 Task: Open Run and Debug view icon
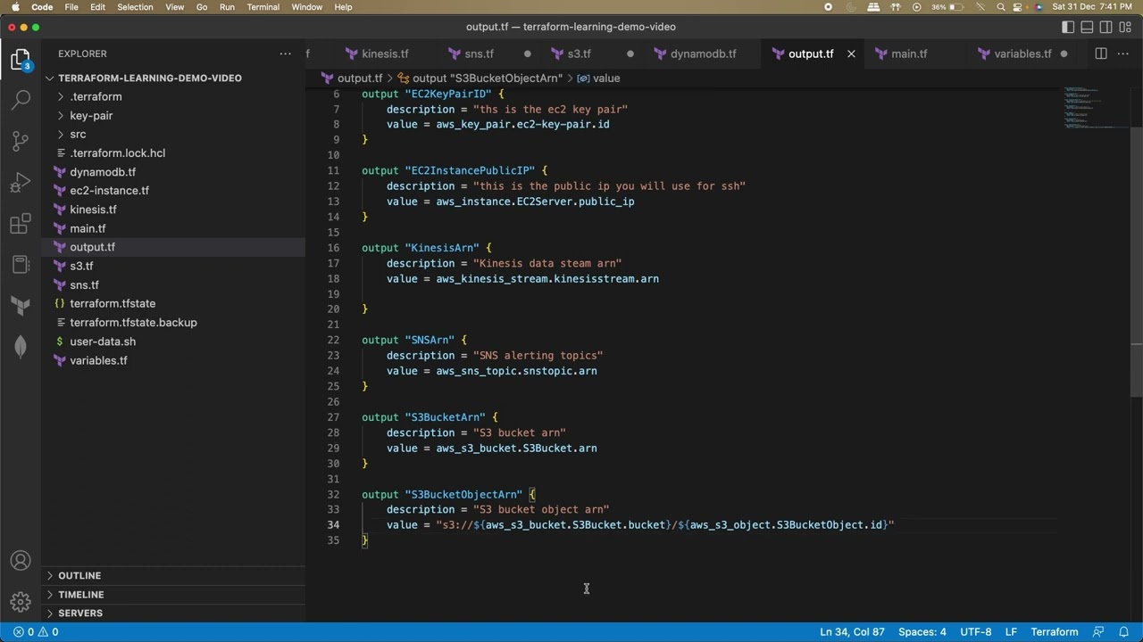21,183
